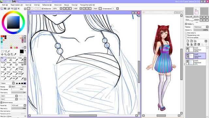This screenshot has width=209, height=118.
Task: Delete the selected layer with trash icon
Action: (x=199, y=44)
